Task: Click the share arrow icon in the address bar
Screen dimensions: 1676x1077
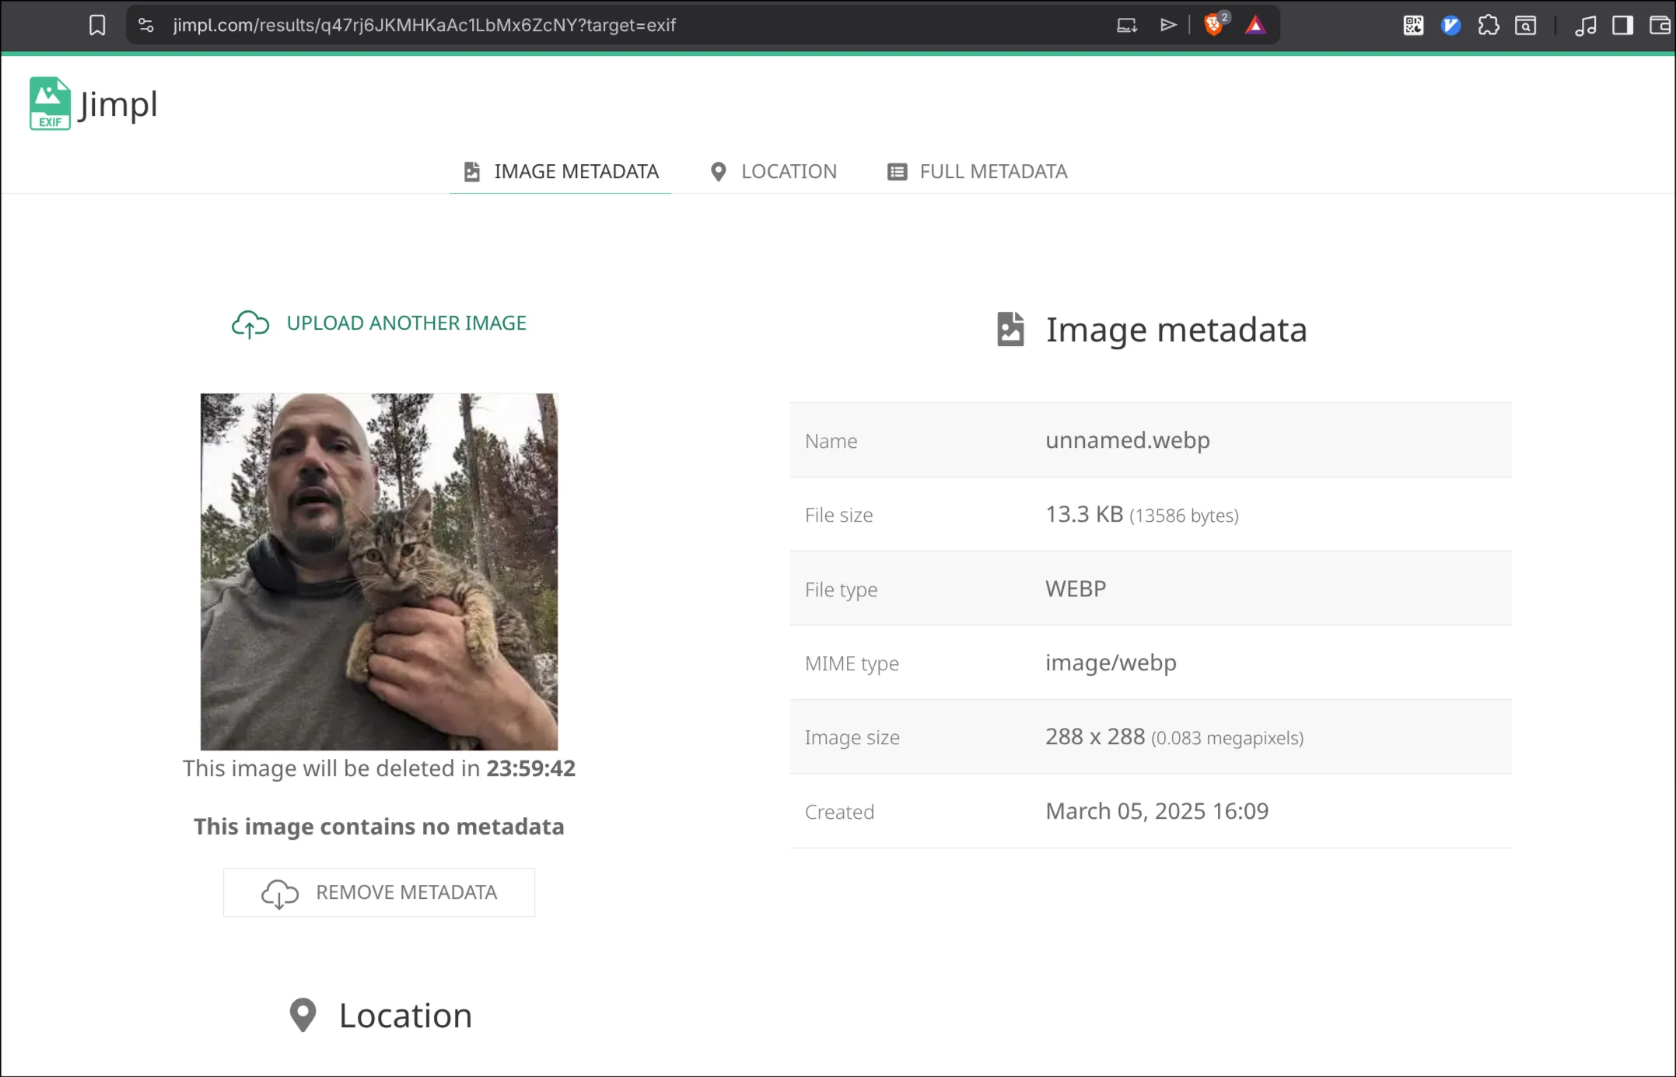Action: tap(1168, 26)
